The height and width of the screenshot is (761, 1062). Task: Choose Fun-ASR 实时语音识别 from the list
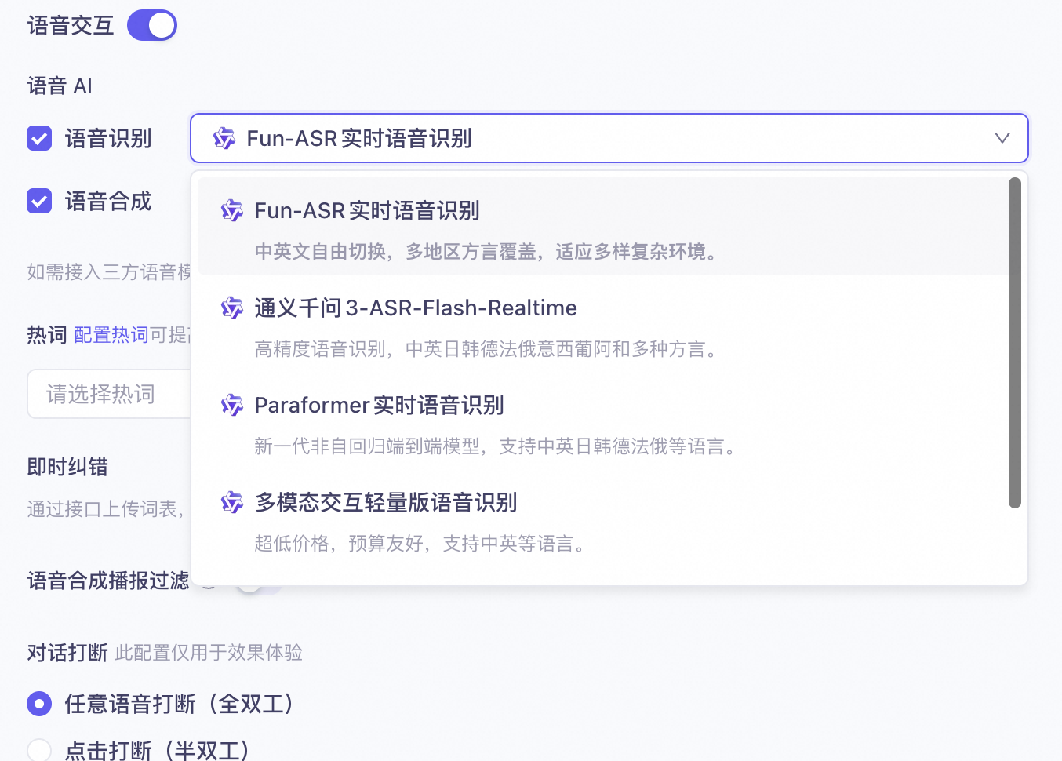click(x=603, y=226)
